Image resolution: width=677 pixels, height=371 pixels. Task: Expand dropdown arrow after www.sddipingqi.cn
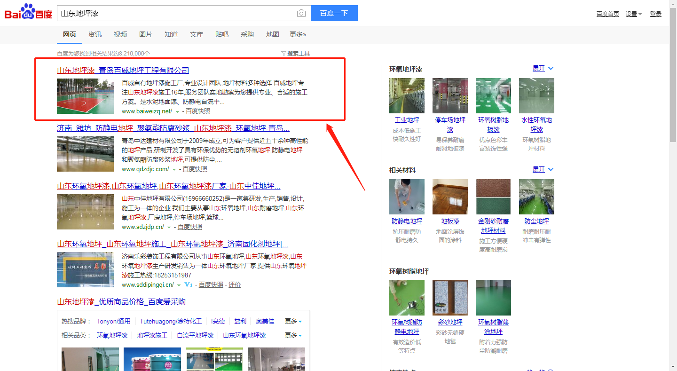point(179,285)
